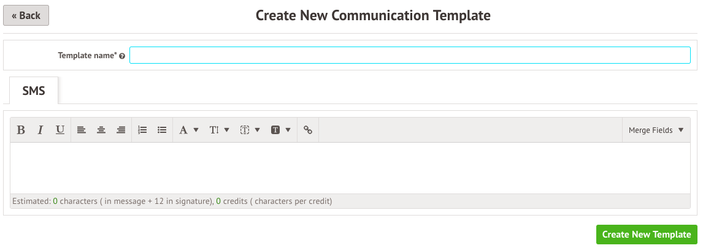Click the Template name help icon
The height and width of the screenshot is (248, 703).
(x=122, y=56)
